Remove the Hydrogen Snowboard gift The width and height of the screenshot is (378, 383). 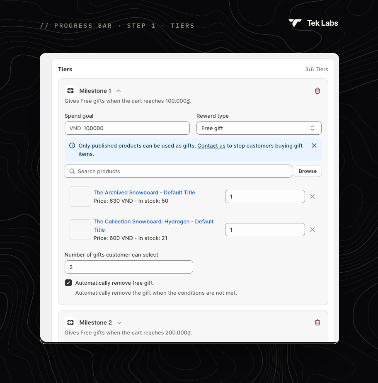(x=313, y=230)
